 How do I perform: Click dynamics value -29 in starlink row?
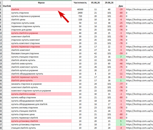pos(121,9)
